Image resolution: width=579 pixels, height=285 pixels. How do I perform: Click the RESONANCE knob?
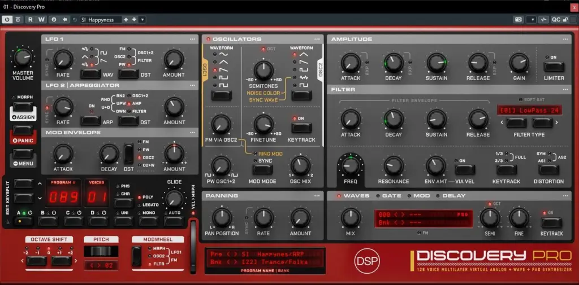394,166
